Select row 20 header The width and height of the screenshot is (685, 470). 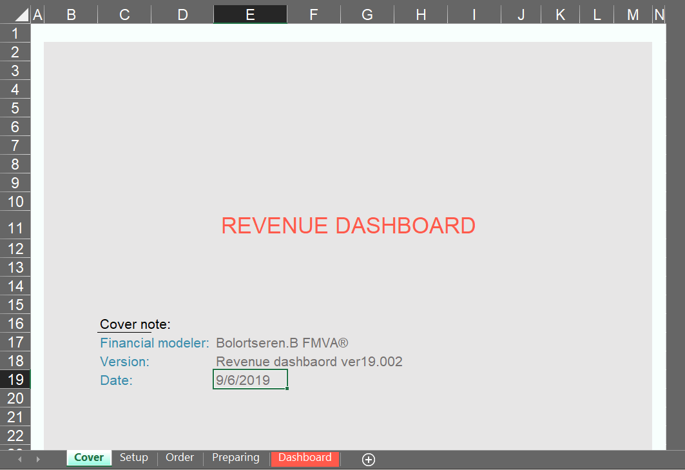[x=15, y=398]
